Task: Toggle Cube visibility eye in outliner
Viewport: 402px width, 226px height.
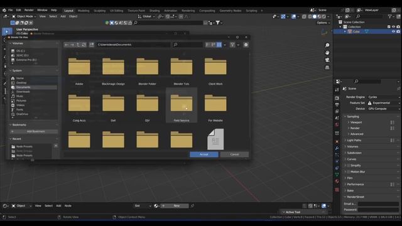Action: (x=393, y=31)
